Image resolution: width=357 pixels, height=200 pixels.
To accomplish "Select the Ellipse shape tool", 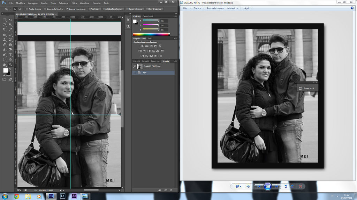I will 10,60.
